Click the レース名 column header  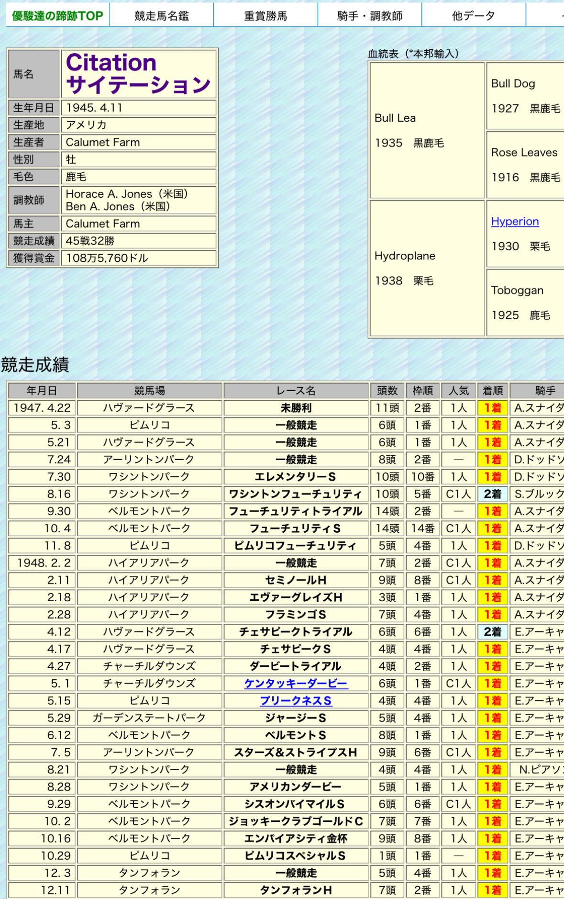tap(296, 391)
